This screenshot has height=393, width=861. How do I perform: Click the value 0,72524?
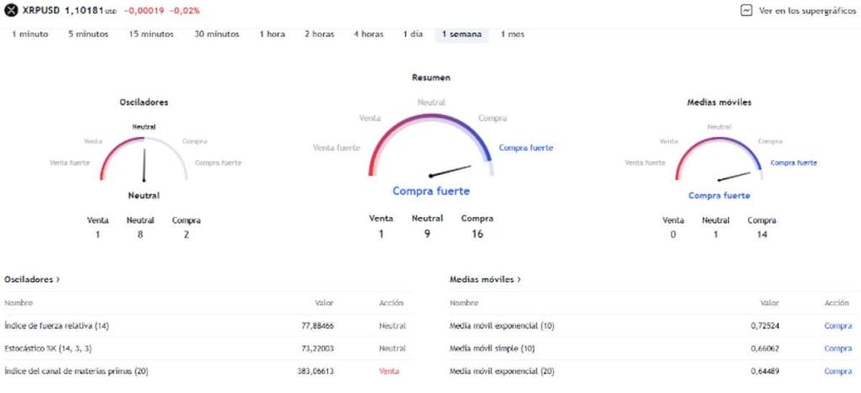765,326
